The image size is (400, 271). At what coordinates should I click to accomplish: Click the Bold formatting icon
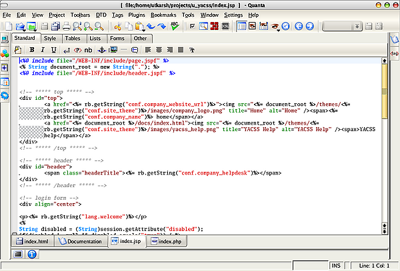pos(31,50)
